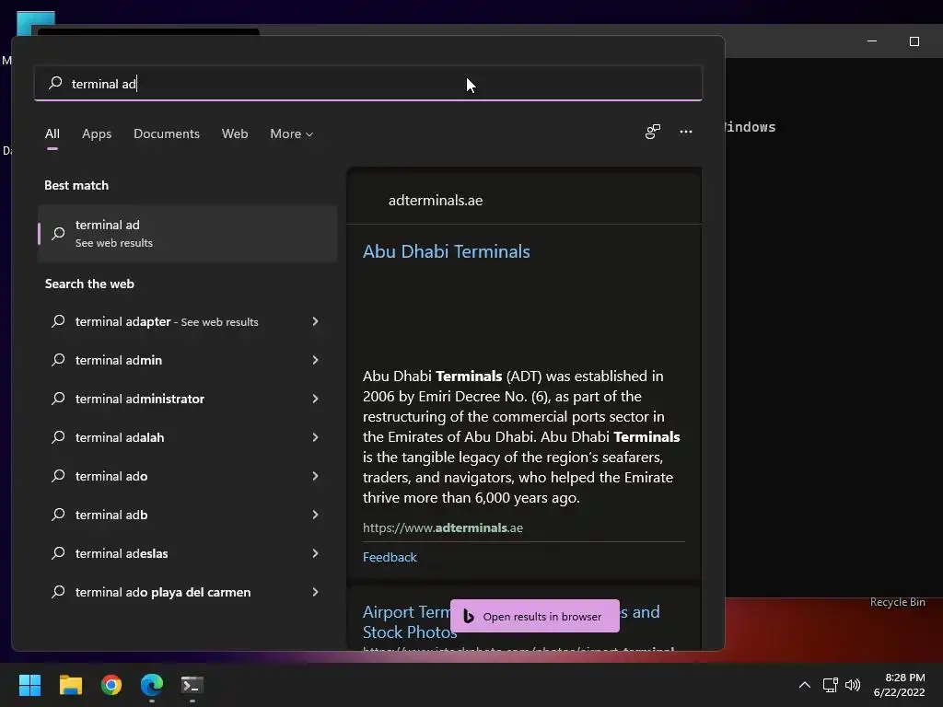This screenshot has width=943, height=707.
Task: Click magnifier icon beside 'terminal adeslas'
Action: coord(58,553)
